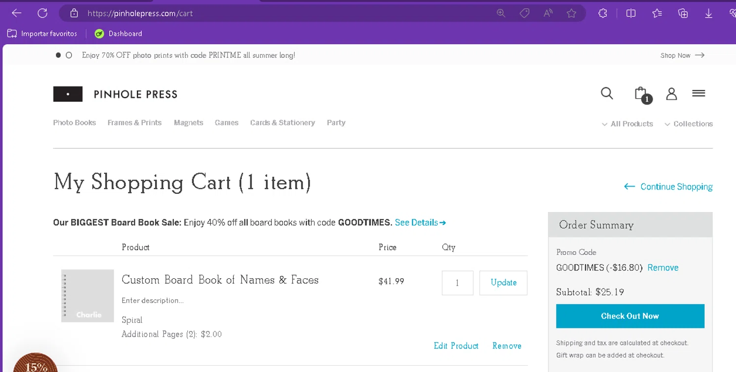Open the Frames & Prints menu
The image size is (736, 372).
pos(134,123)
